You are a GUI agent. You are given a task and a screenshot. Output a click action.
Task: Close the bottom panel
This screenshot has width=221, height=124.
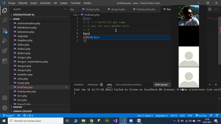tap(216, 84)
